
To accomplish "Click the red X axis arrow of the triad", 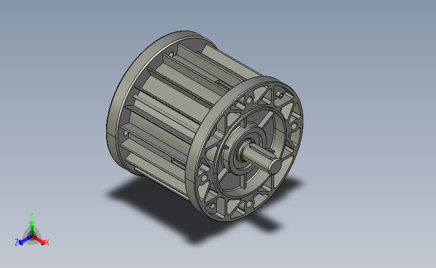I will tap(39, 240).
